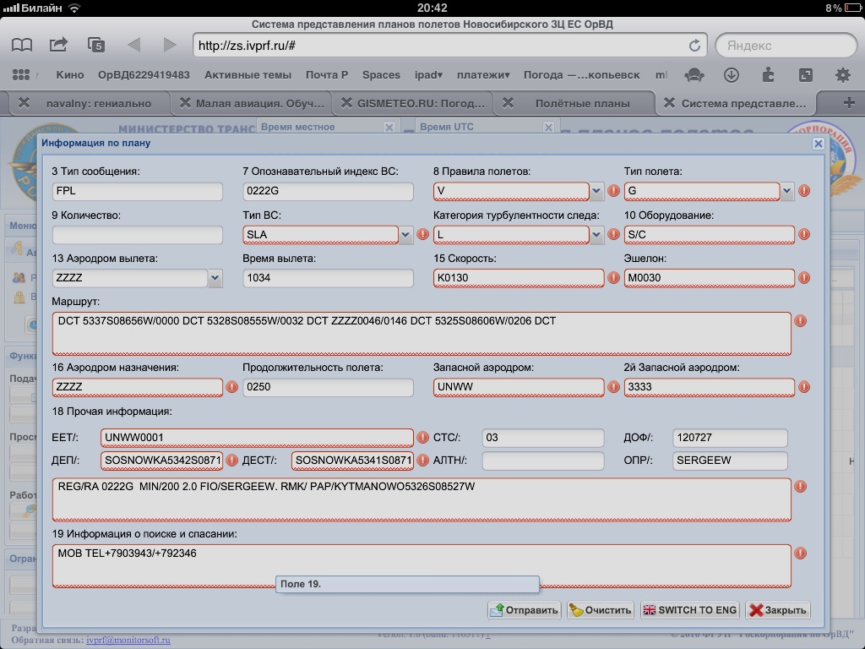The image size is (865, 649).
Task: Expand the Правила полетов dropdown
Action: click(x=596, y=191)
